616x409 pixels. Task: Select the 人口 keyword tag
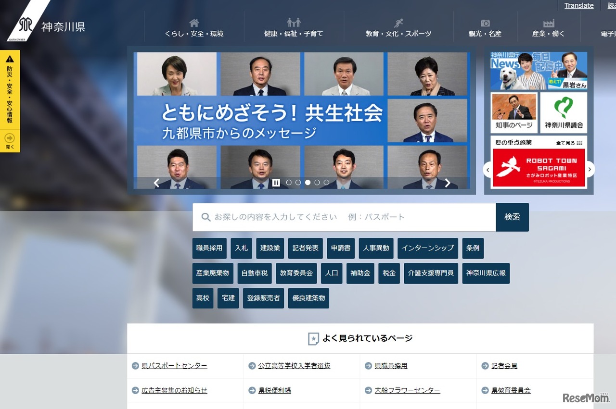[332, 273]
